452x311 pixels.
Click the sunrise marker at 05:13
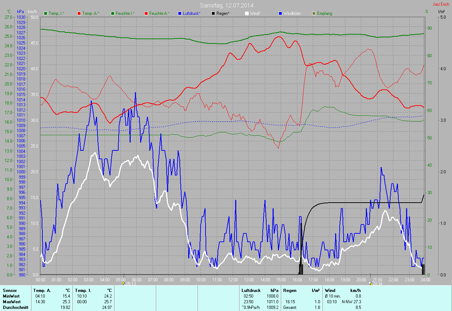tap(124, 283)
